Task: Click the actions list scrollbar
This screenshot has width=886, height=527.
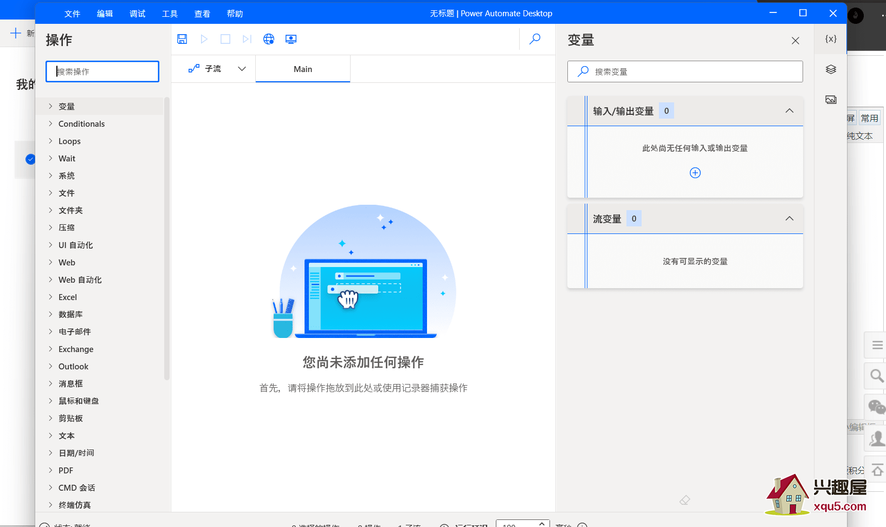Action: pyautogui.click(x=167, y=238)
